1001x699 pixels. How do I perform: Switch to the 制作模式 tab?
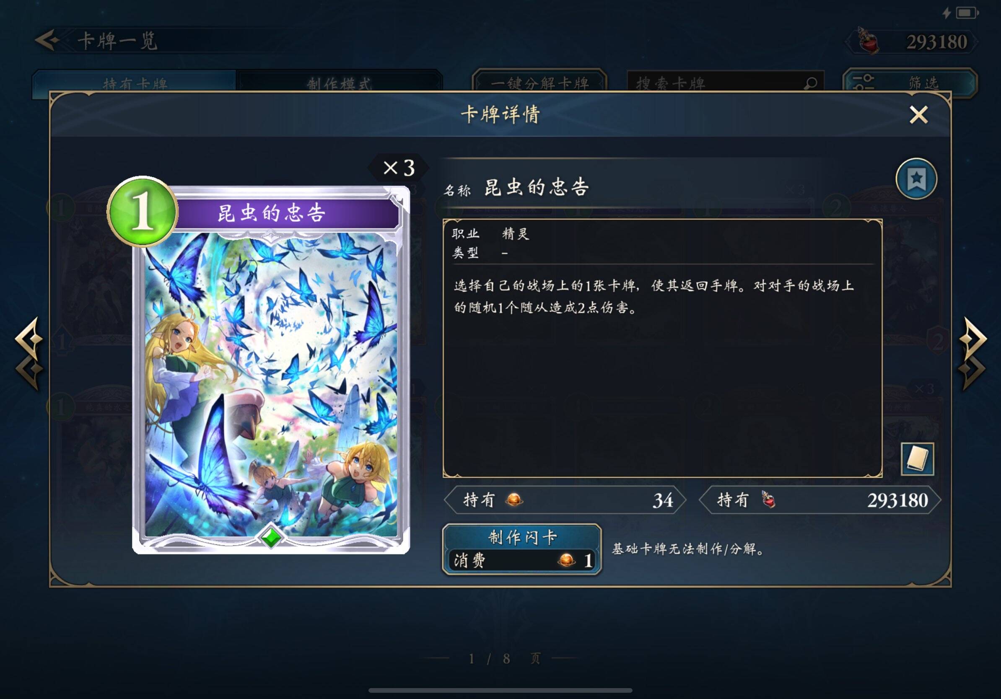[339, 82]
